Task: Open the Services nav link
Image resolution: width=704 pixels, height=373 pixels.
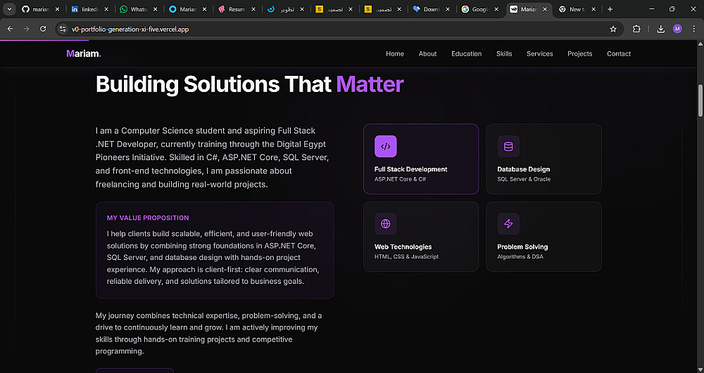Action: click(540, 53)
